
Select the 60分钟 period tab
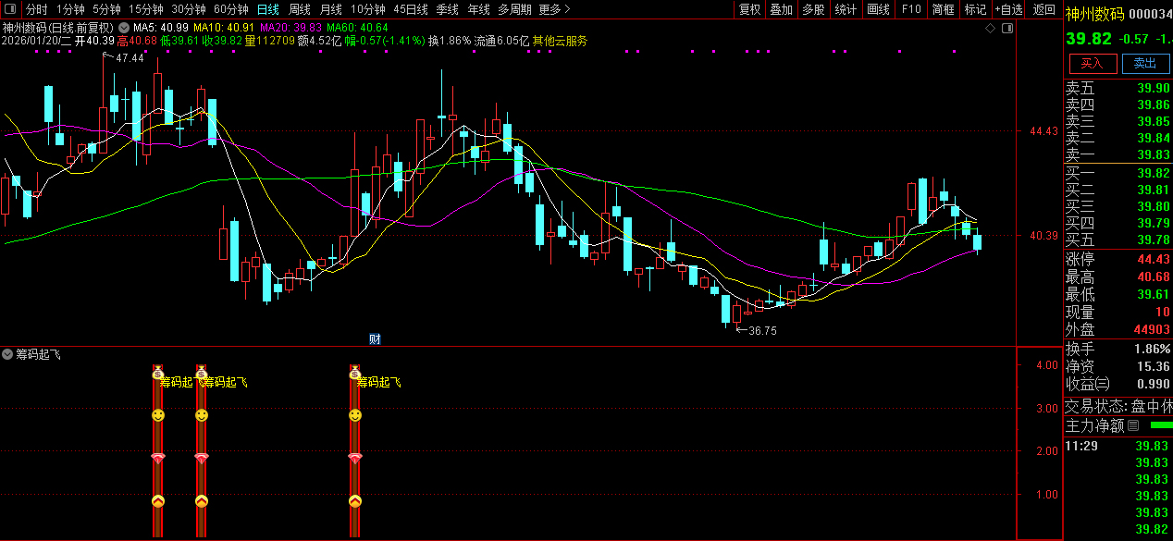230,9
